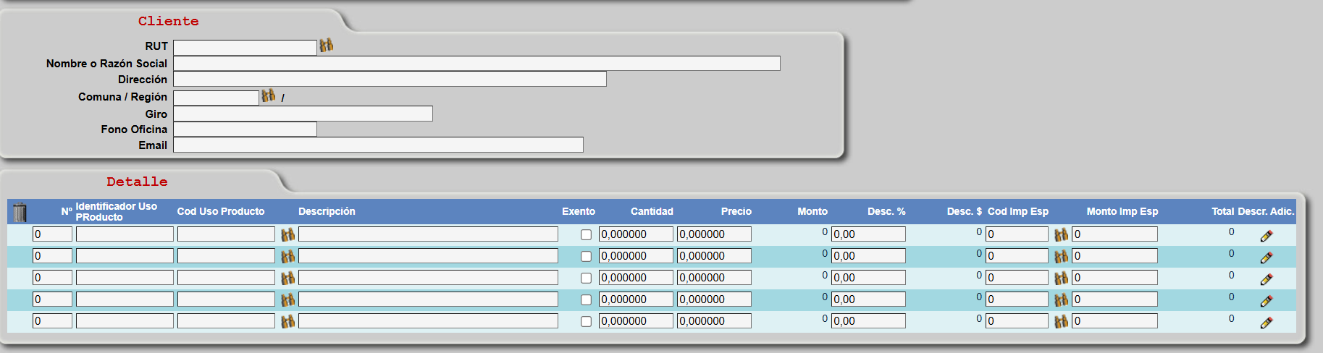Viewport: 1323px width, 353px height.
Task: Click the Dirección text field
Action: [x=390, y=79]
